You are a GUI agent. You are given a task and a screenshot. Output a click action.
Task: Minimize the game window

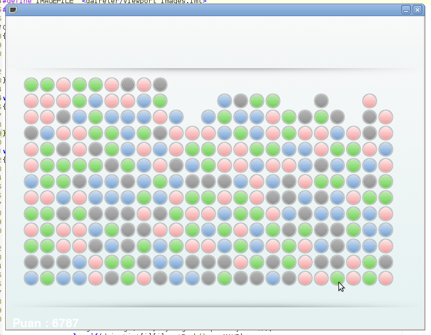[406, 10]
